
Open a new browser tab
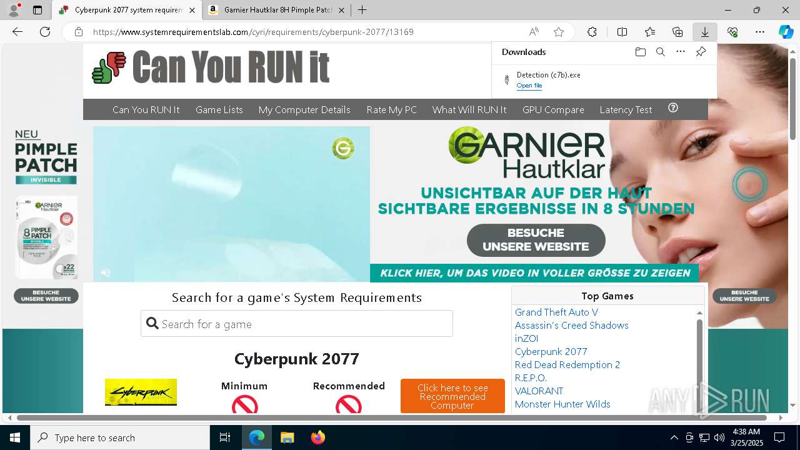coord(362,10)
